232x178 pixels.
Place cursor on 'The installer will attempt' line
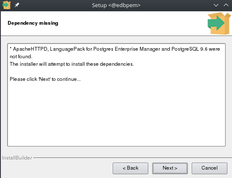click(x=72, y=64)
